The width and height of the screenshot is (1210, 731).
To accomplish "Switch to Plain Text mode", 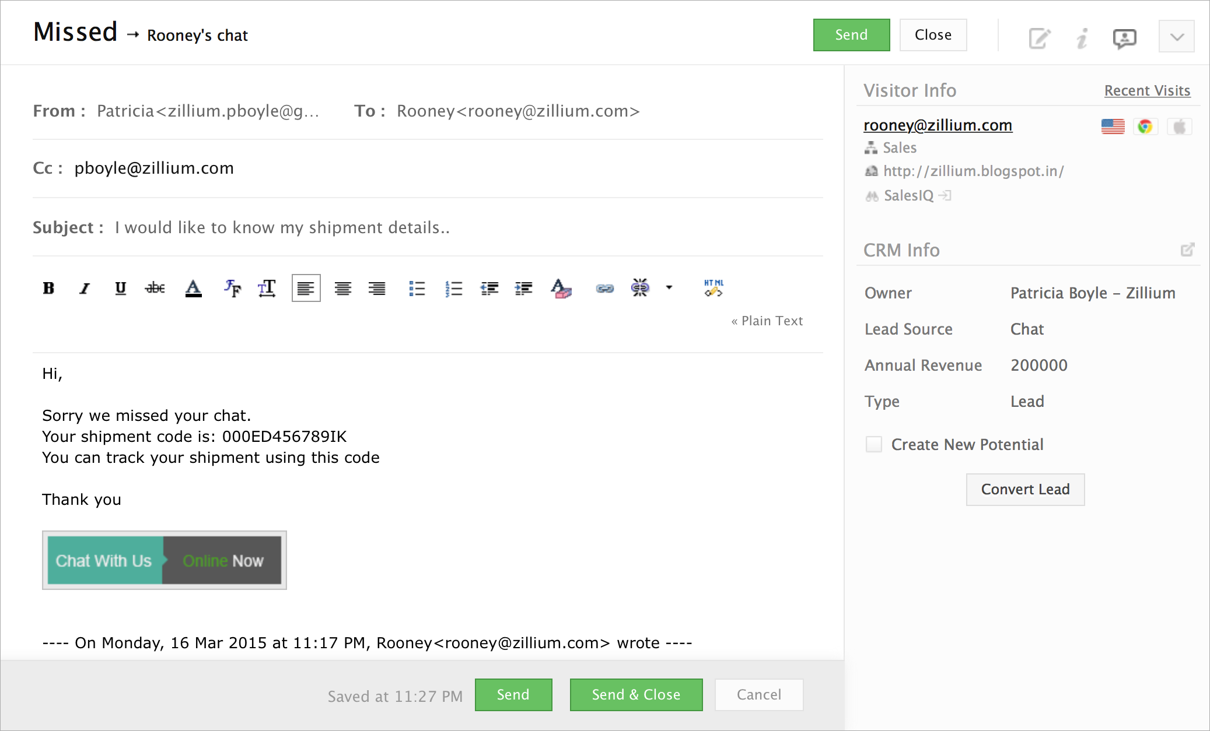I will 767,321.
